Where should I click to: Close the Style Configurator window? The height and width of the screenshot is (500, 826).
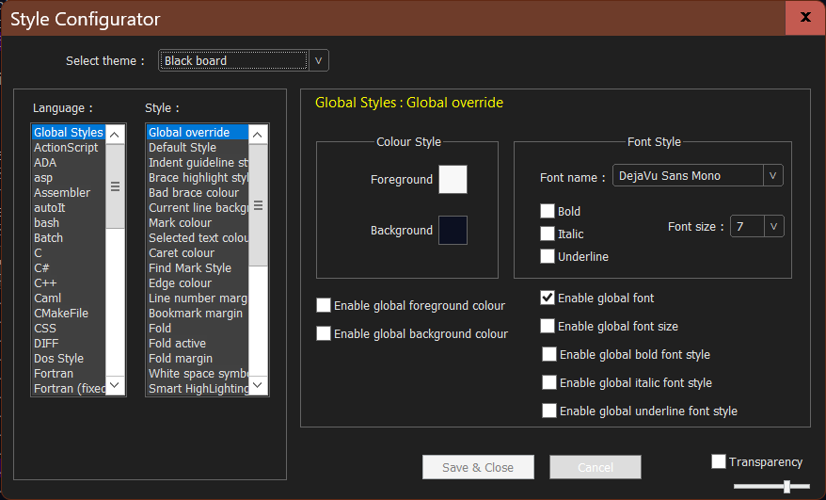click(805, 17)
